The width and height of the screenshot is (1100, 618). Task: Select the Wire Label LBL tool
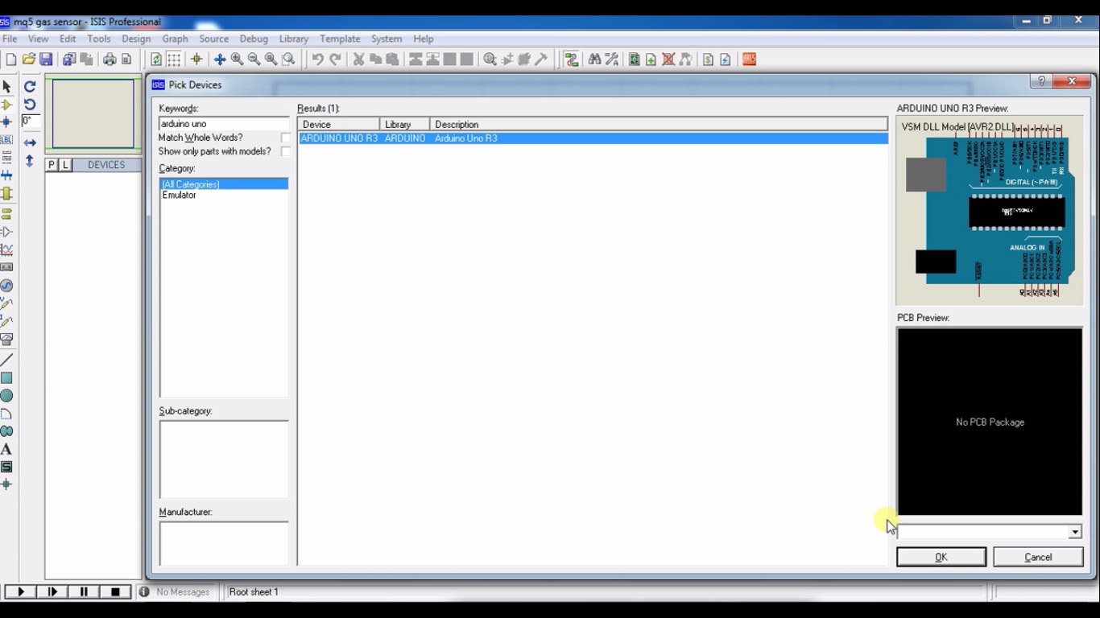[6, 140]
